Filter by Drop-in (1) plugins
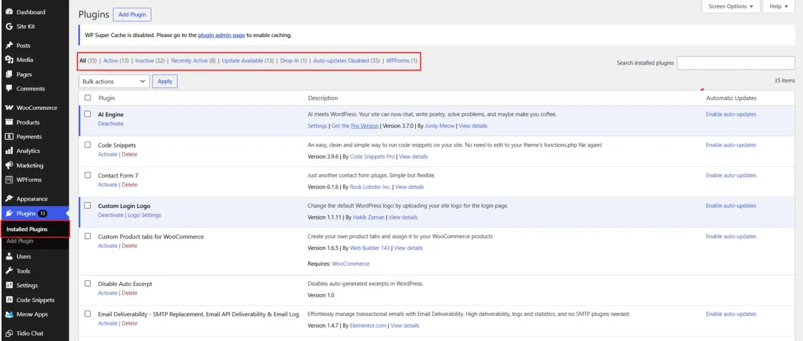 [x=294, y=61]
